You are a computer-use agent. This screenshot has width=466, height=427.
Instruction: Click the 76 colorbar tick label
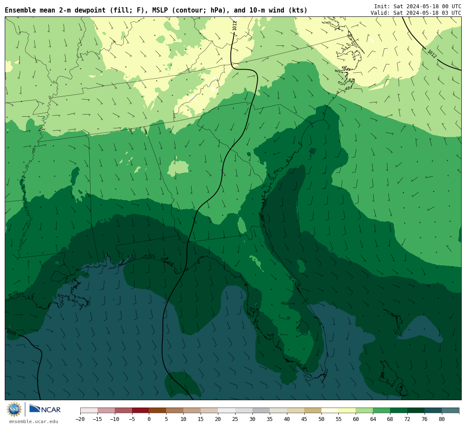(425, 419)
